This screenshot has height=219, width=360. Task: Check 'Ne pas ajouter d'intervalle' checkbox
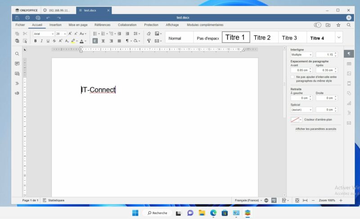point(292,77)
